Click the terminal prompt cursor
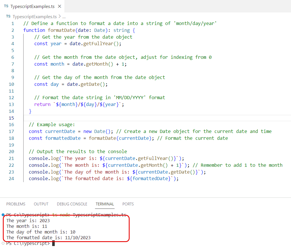The height and width of the screenshot is (250, 291). [x=53, y=243]
